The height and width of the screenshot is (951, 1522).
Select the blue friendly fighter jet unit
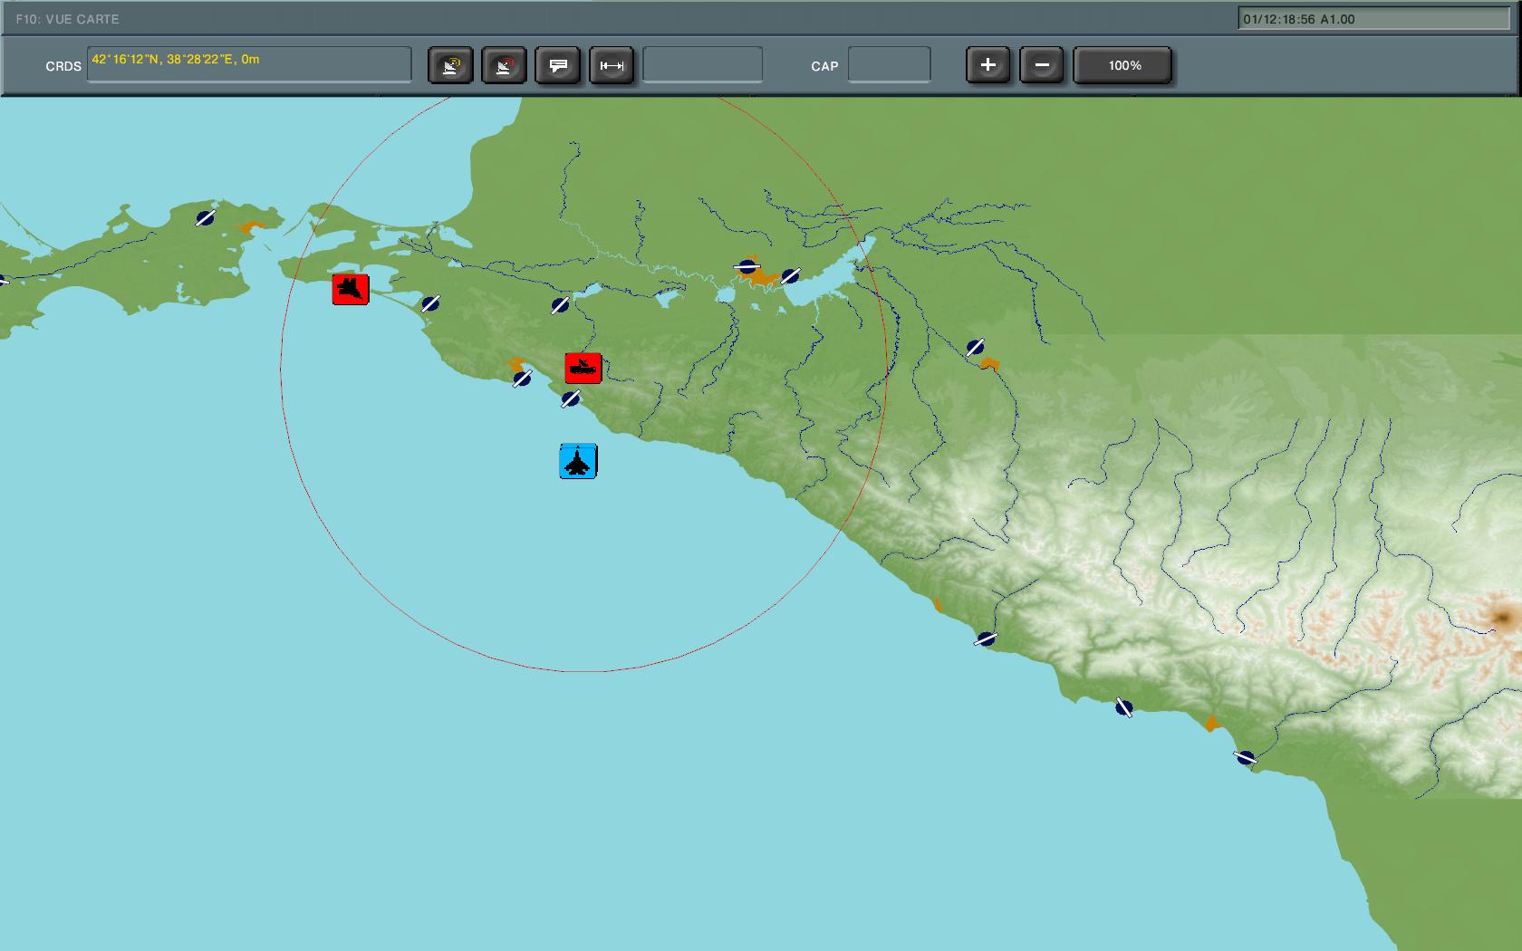[x=578, y=461]
